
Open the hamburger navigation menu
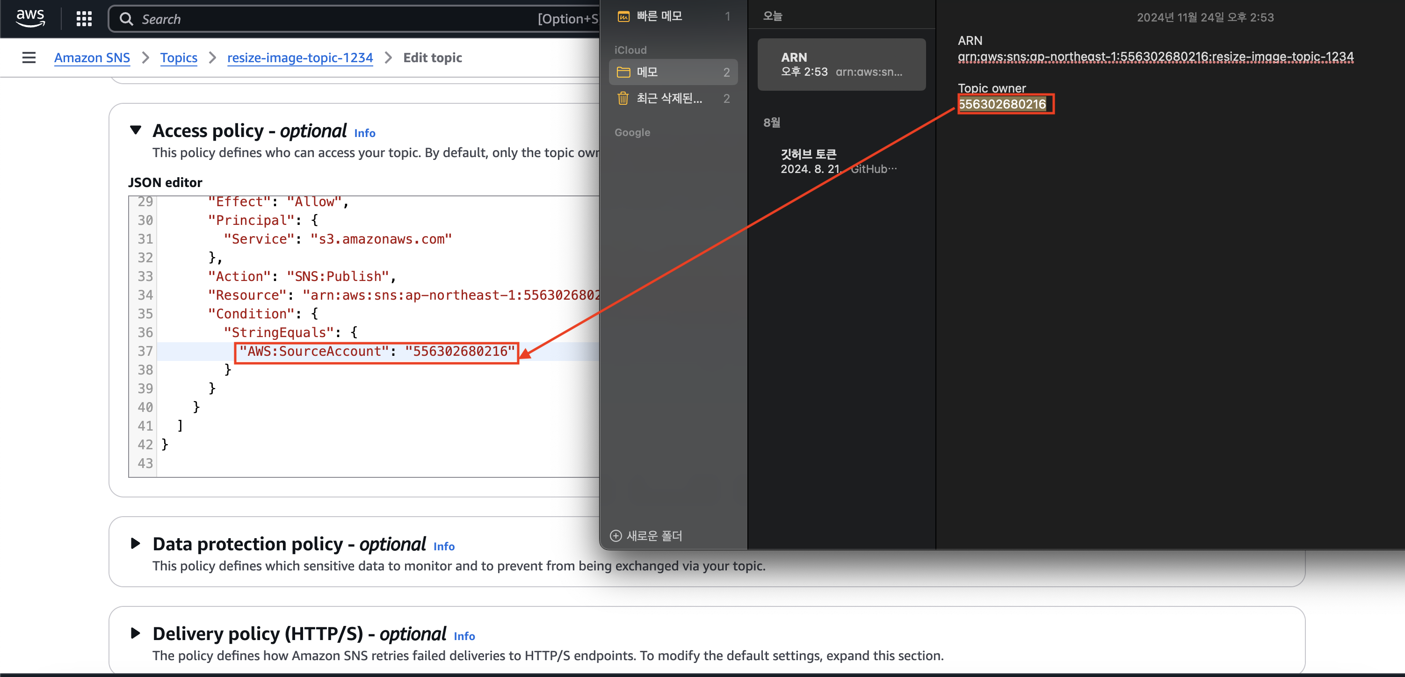[29, 58]
